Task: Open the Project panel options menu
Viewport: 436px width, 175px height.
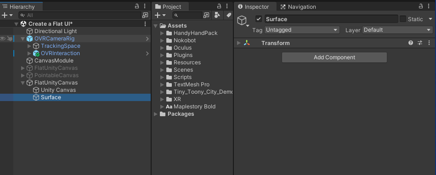Action: pos(227,6)
